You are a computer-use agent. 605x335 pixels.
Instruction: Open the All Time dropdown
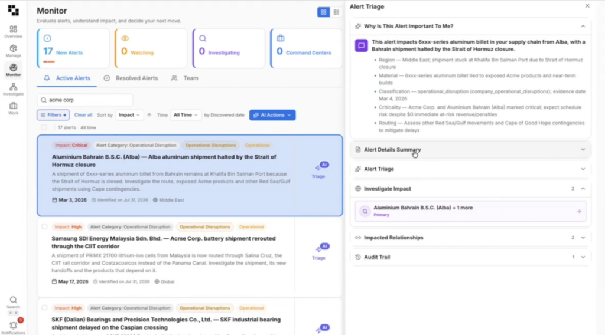coord(186,115)
